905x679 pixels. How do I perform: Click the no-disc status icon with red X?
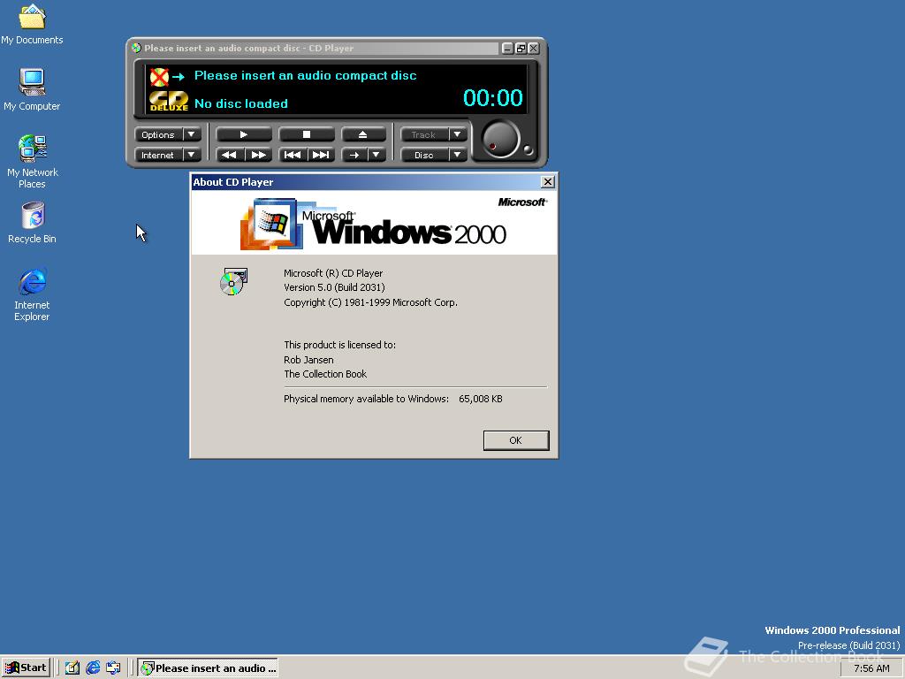[159, 76]
